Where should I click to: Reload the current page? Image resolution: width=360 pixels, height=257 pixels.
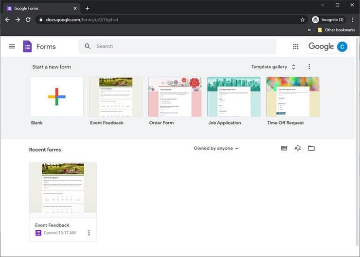(28, 20)
